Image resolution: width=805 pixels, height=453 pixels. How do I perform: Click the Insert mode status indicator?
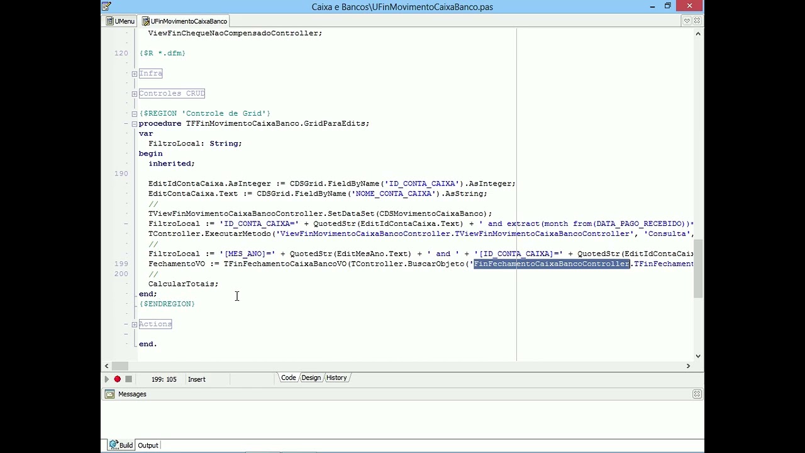197,379
